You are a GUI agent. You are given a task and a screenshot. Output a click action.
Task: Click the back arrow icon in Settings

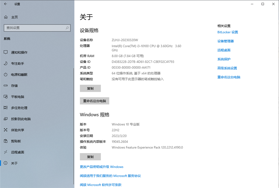click(x=6, y=4)
